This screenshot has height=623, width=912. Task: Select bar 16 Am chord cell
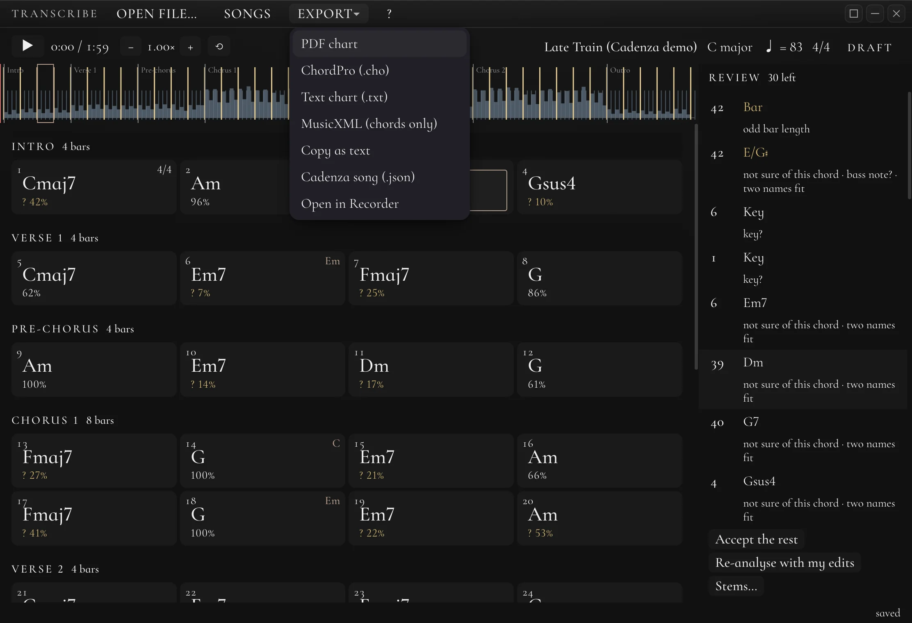(600, 461)
